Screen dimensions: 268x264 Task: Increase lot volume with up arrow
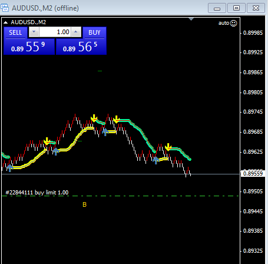point(76,32)
